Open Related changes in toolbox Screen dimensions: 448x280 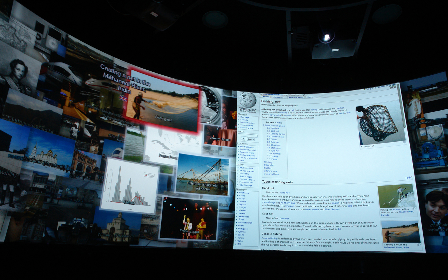pos(247,171)
